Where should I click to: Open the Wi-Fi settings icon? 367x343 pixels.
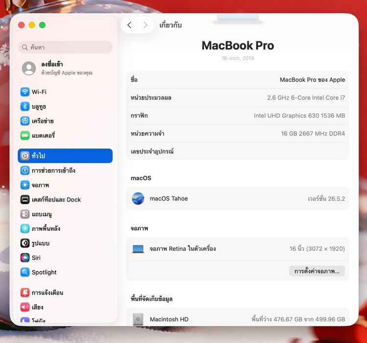(x=25, y=92)
